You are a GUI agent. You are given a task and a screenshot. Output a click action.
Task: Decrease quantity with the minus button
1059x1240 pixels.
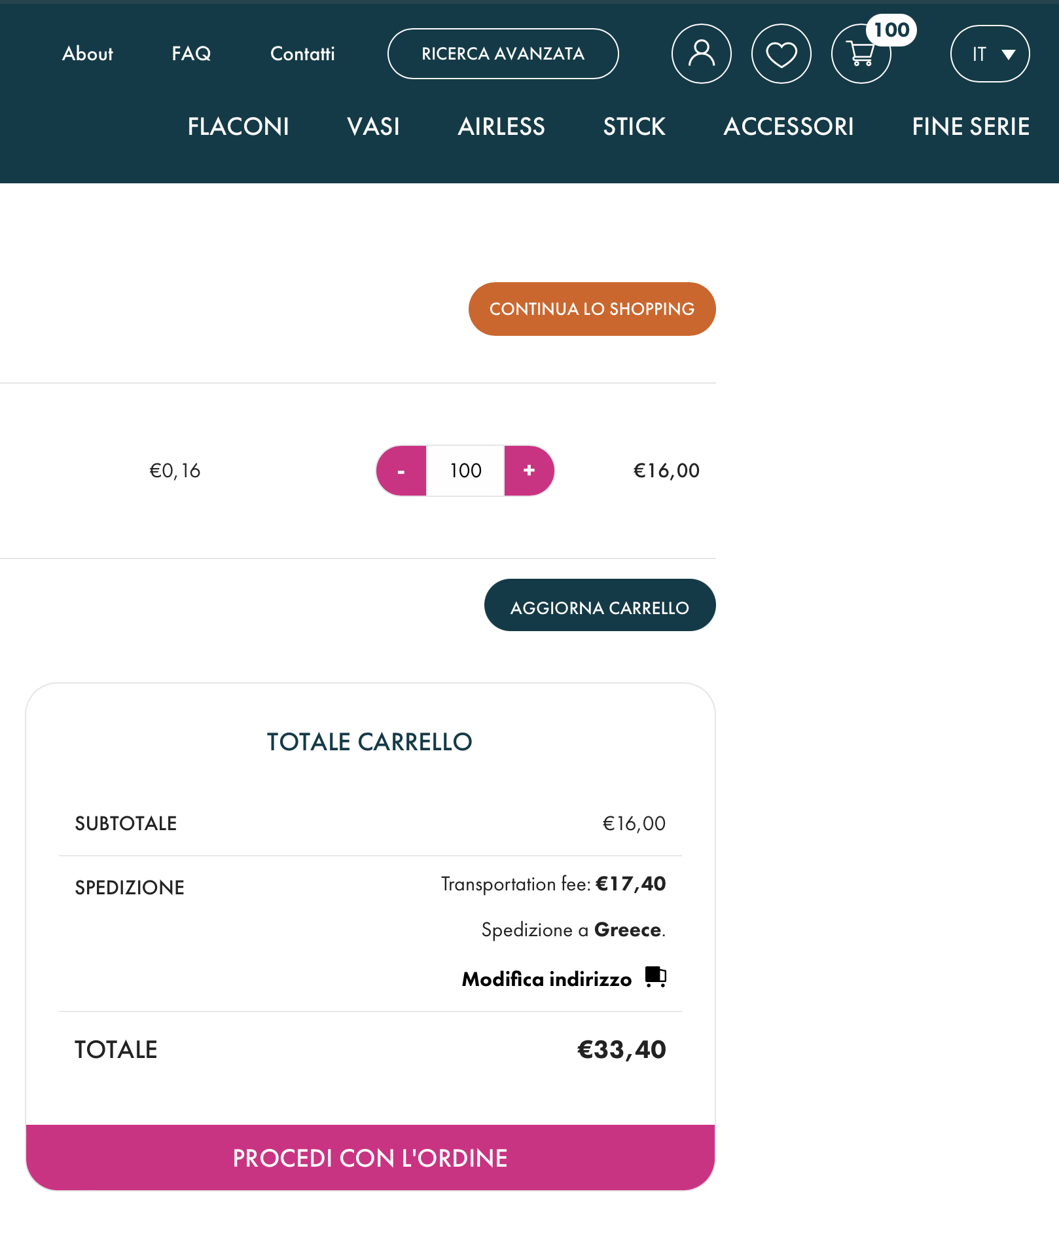(x=401, y=471)
